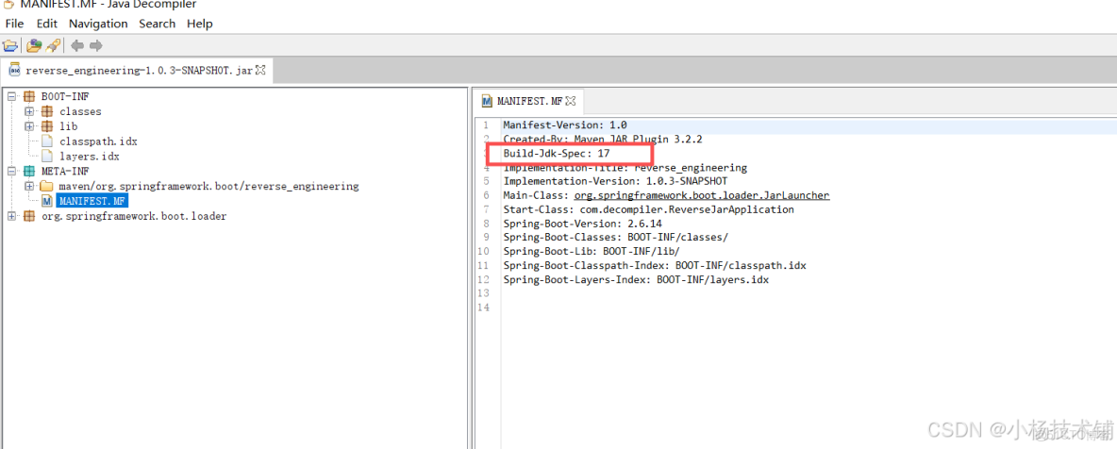Select the META-INF node in tree
The image size is (1117, 449).
(x=65, y=171)
